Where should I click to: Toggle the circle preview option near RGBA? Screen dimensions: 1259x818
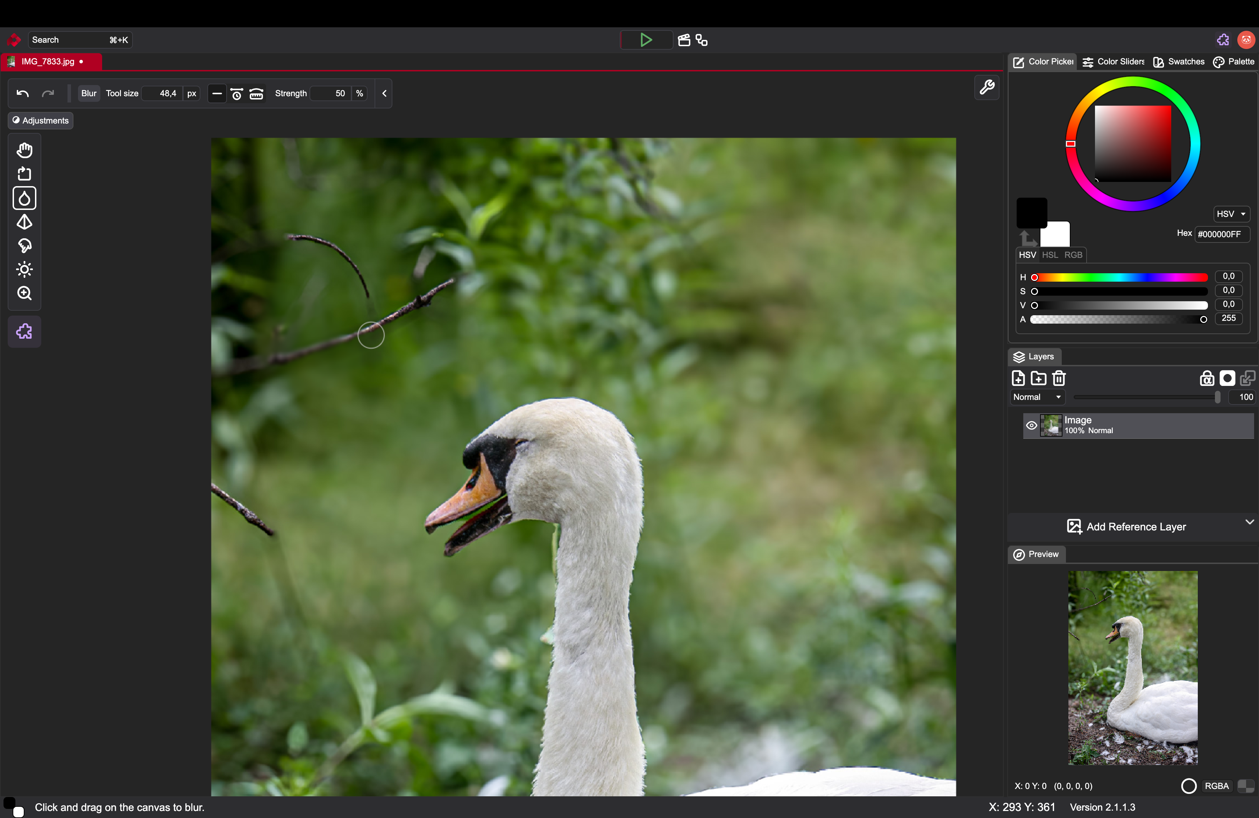coord(1189,786)
